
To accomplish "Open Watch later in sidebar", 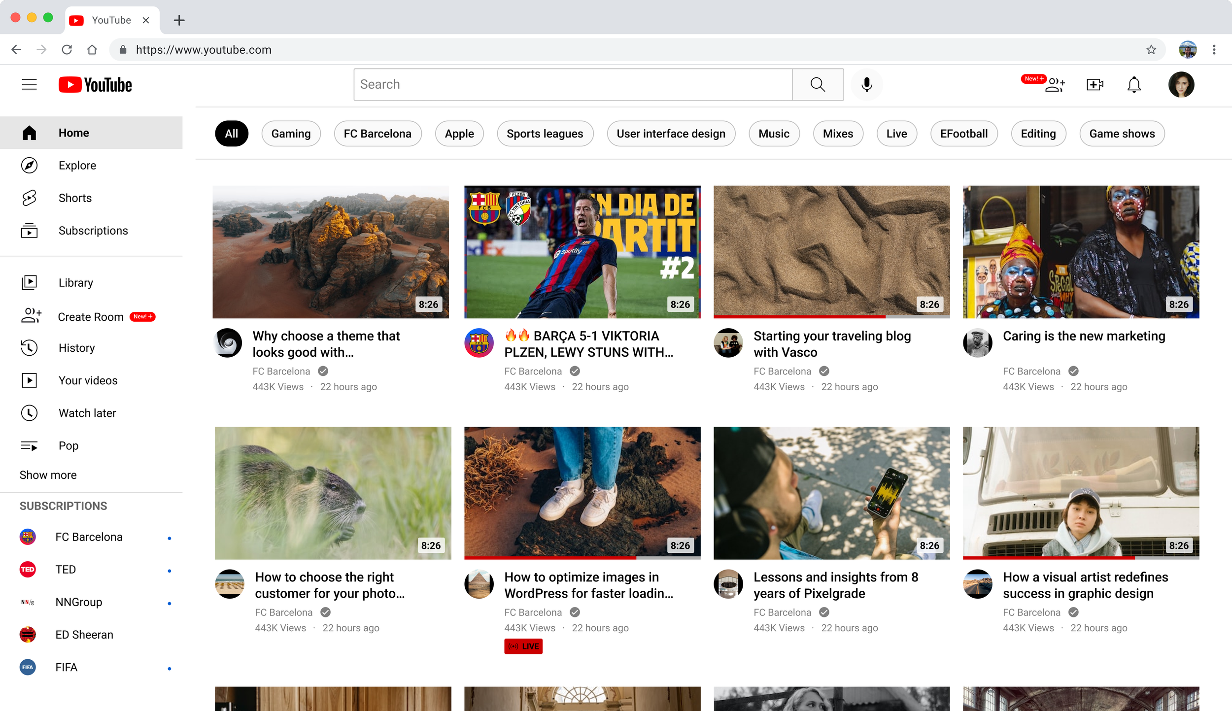I will click(x=87, y=413).
